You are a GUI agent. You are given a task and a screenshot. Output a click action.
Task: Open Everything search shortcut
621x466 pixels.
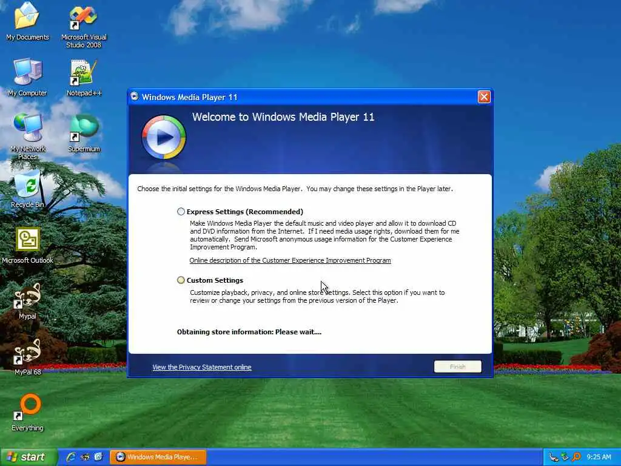pyautogui.click(x=27, y=413)
